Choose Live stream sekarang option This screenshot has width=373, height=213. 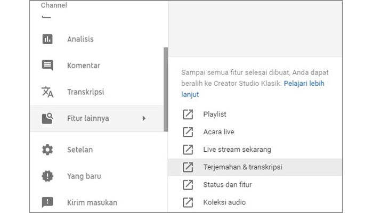pos(237,150)
